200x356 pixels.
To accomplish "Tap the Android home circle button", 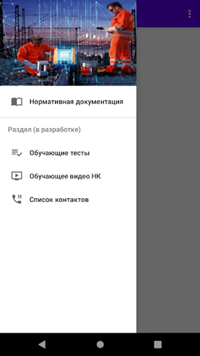I will 100,345.
